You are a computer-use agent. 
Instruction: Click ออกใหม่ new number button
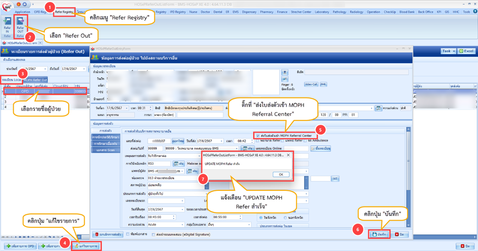click(178, 141)
